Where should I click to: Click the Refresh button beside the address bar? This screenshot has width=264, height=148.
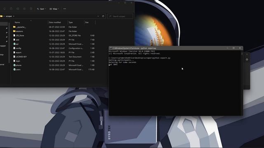coord(103,16)
